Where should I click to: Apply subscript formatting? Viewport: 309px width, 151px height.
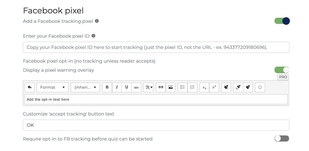click(204, 87)
